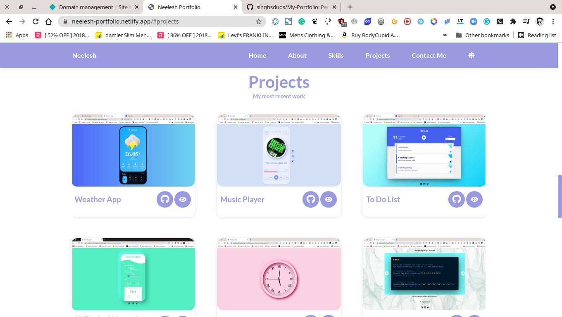Click the To Do List project title
Image resolution: width=562 pixels, height=317 pixels.
383,199
